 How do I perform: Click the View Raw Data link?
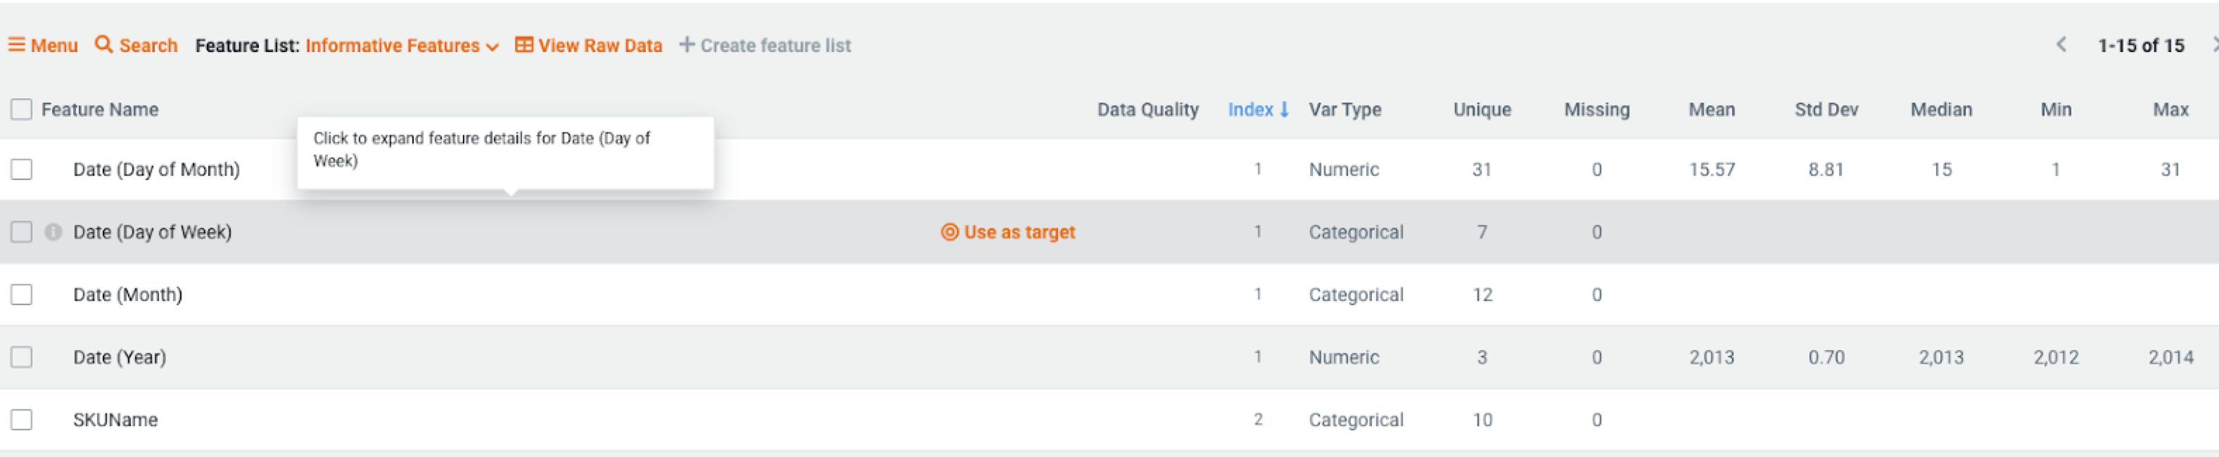tap(599, 46)
